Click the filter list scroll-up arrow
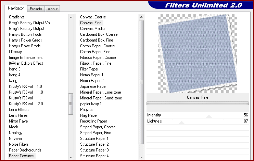The width and height of the screenshot is (254, 161). pyautogui.click(x=141, y=17)
